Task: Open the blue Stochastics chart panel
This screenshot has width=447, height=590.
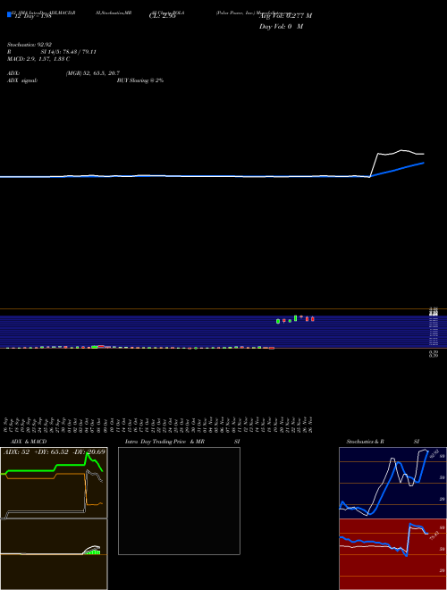Action: 392,483
